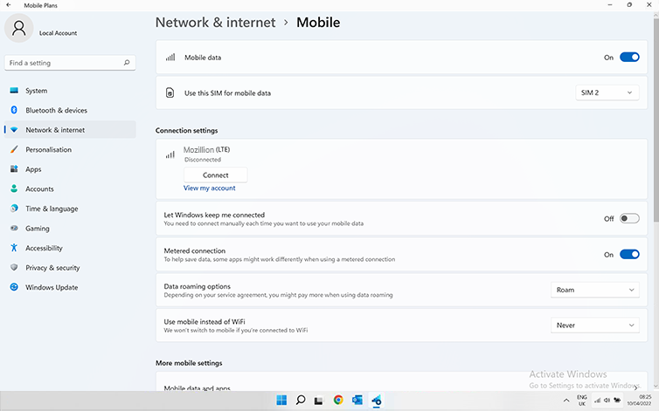
Task: Click the vertical scrollbar thumb
Action: [656, 120]
